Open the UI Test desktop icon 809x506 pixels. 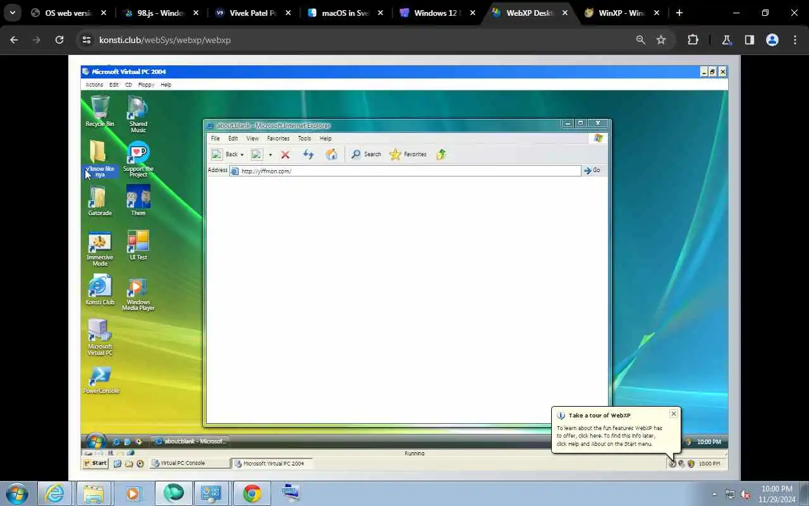coord(138,245)
